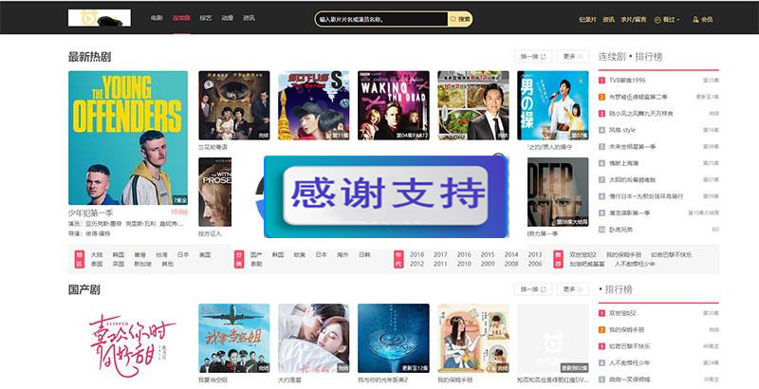The width and height of the screenshot is (759, 389).
Task: Open the 资讯 item next to 动漫
Action: click(249, 18)
